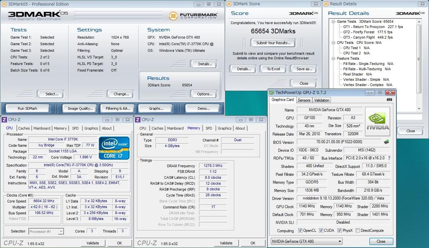Enable the DirectCompute checkbox
Viewport: 429px width, 248px height.
point(358,231)
